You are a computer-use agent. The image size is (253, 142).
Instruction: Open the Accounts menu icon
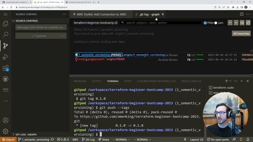pos(6,120)
